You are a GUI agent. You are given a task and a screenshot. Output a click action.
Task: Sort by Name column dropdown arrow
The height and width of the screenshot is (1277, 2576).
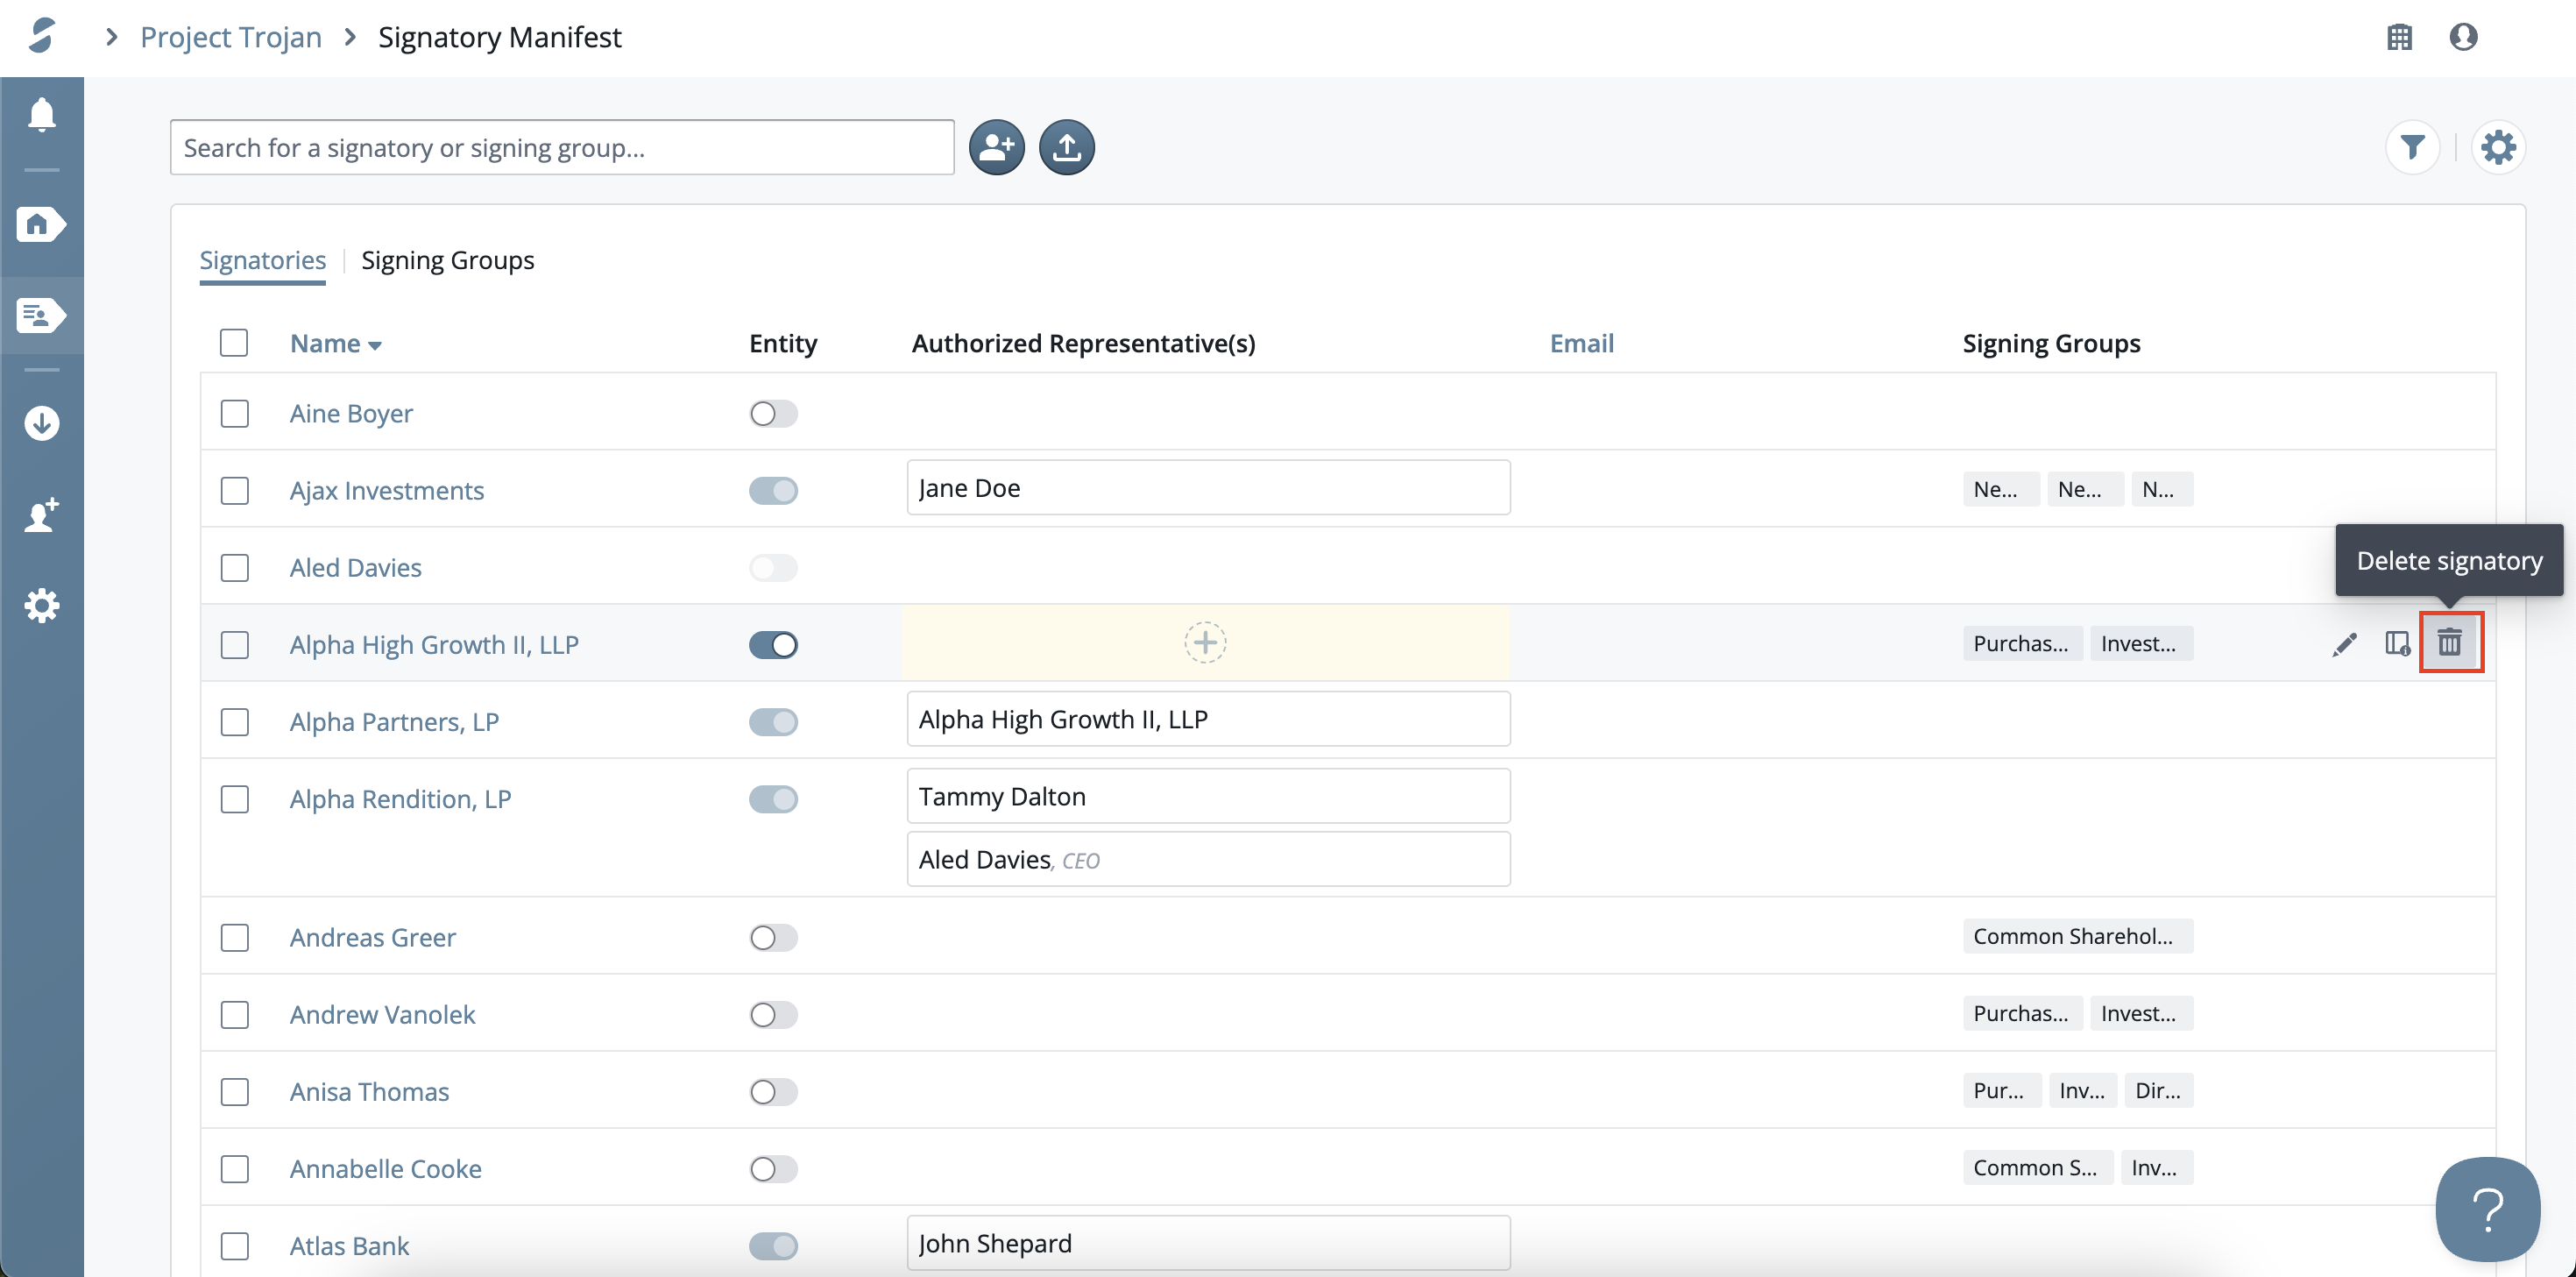point(375,345)
